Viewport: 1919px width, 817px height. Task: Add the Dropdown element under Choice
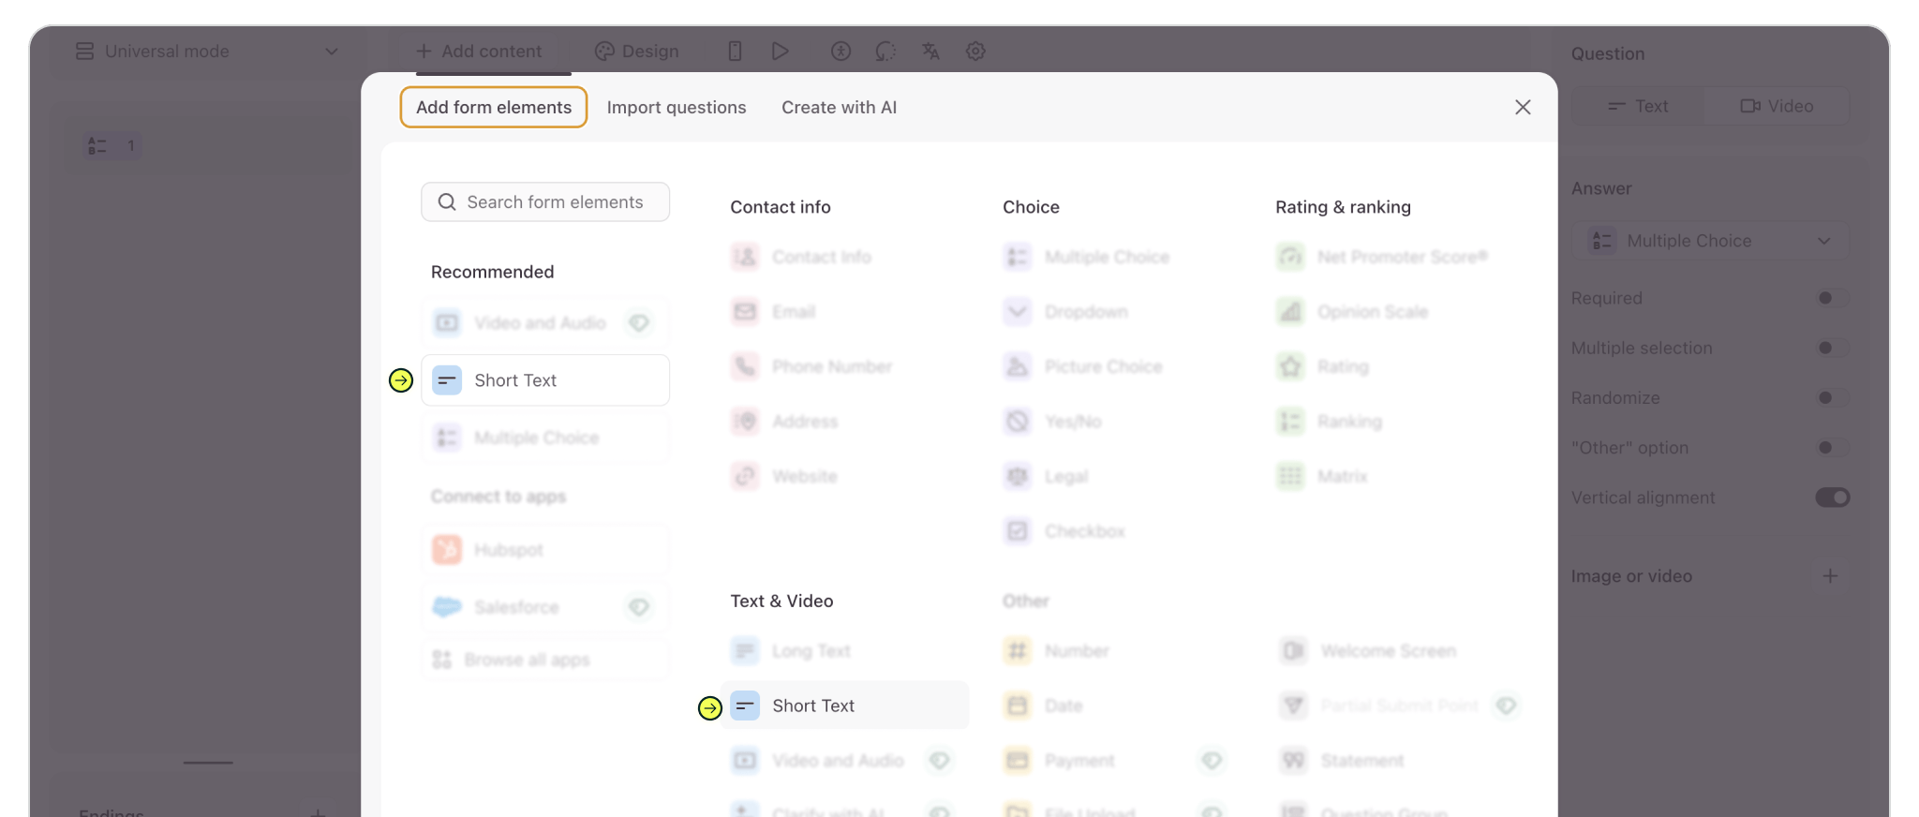coord(1066,311)
